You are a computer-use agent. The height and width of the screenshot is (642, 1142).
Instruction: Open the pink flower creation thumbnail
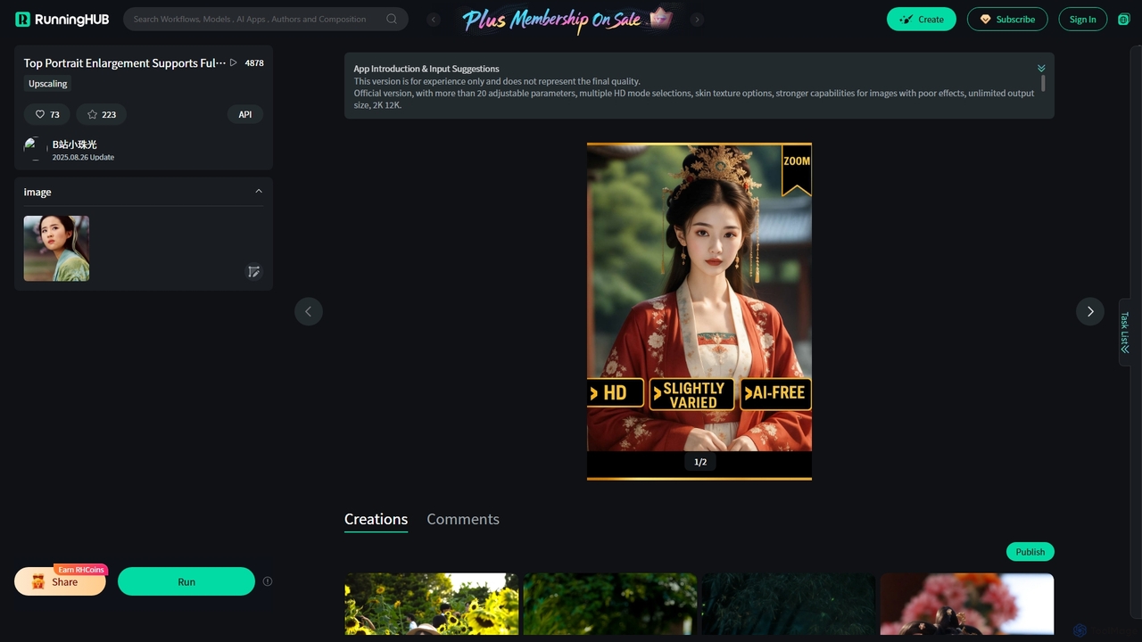[x=967, y=605]
